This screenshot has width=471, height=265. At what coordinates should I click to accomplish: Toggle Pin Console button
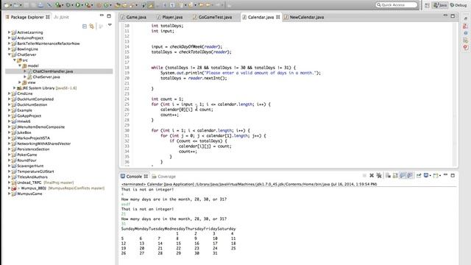419,175
